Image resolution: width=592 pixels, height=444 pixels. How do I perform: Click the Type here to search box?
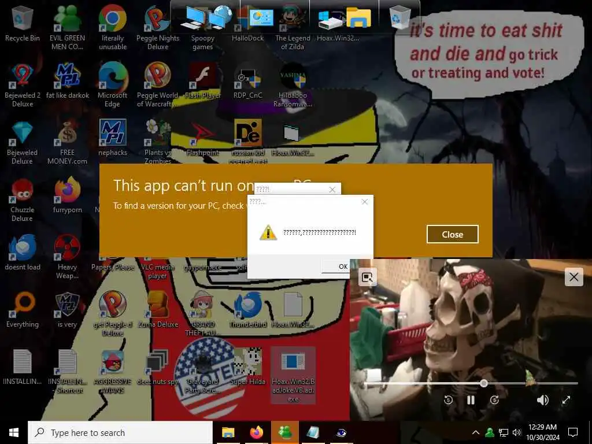click(x=120, y=432)
